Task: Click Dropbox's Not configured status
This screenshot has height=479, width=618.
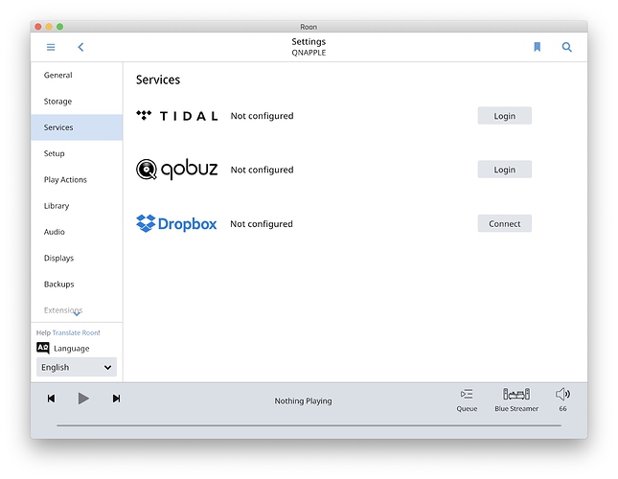Action: pos(262,224)
